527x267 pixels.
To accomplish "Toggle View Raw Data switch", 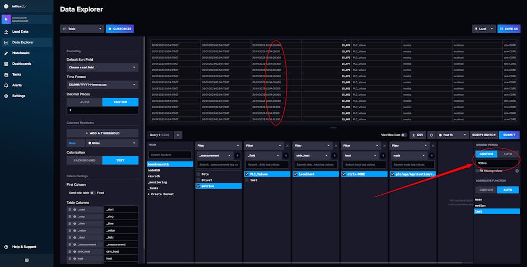I will [404, 135].
